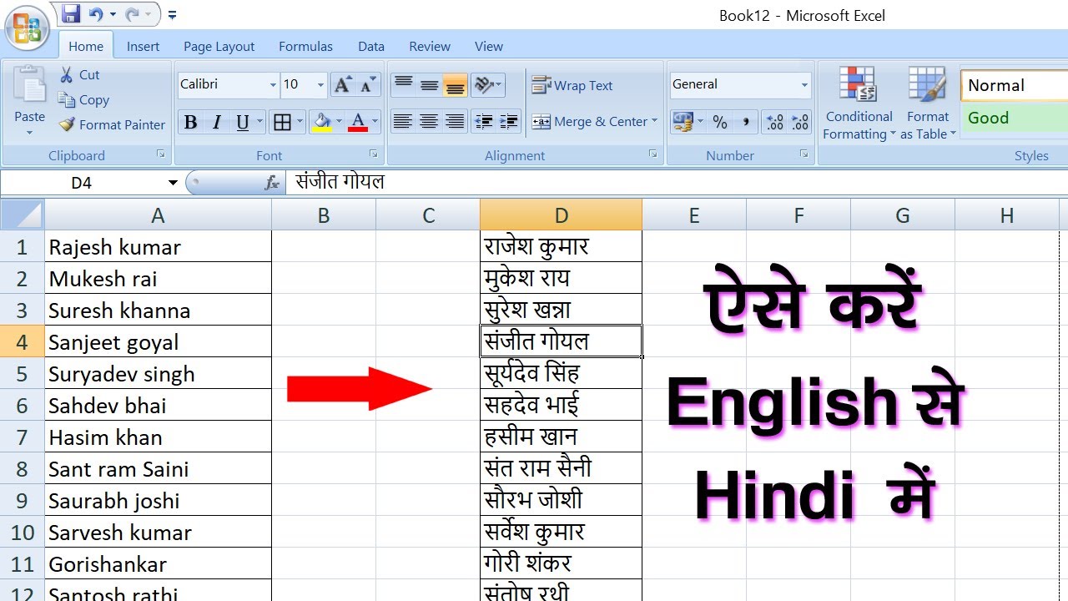
Task: Apply the yellow fill color bucket
Action: [321, 123]
